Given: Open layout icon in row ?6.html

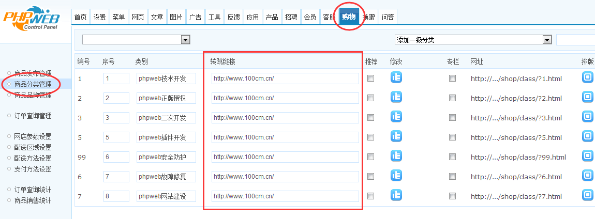Looking at the screenshot, I should tap(588, 176).
